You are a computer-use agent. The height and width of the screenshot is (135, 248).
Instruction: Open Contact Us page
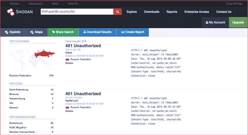[224, 12]
